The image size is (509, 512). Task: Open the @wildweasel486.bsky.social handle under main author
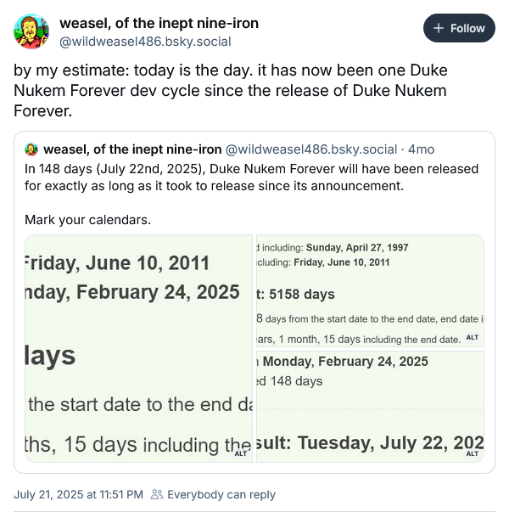(x=145, y=42)
